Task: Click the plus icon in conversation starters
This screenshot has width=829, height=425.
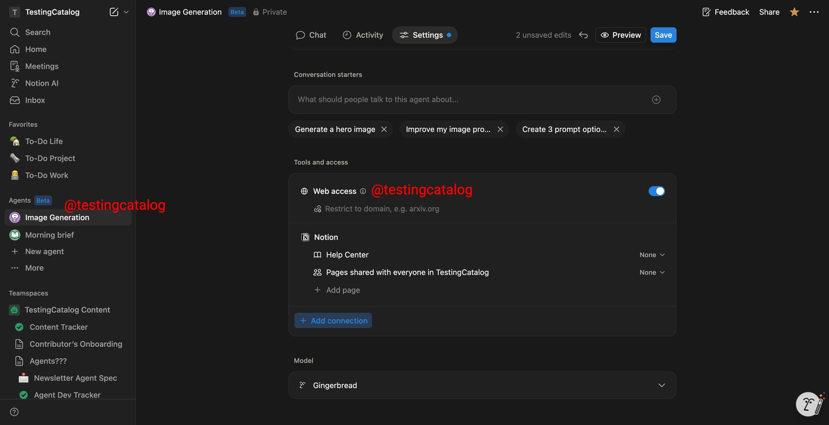Action: (656, 99)
